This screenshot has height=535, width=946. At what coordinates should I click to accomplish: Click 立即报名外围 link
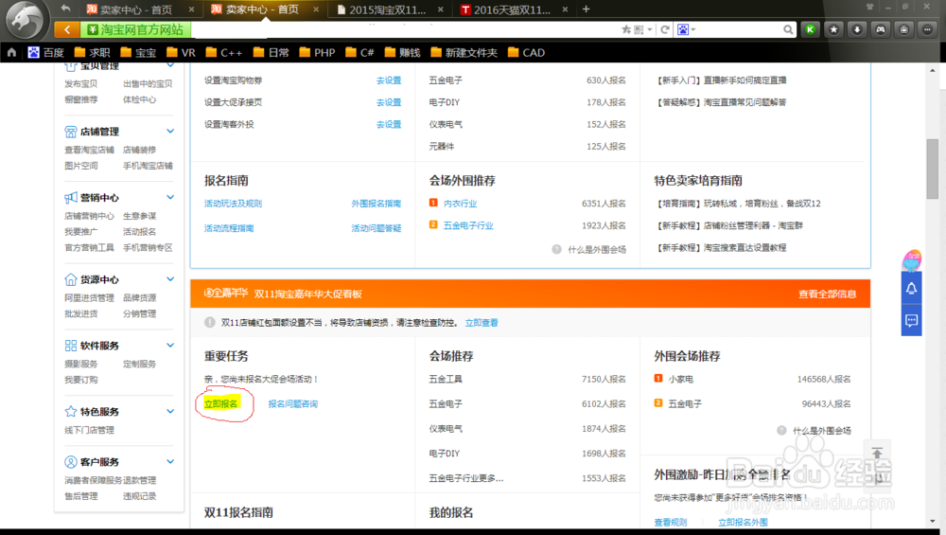743,523
